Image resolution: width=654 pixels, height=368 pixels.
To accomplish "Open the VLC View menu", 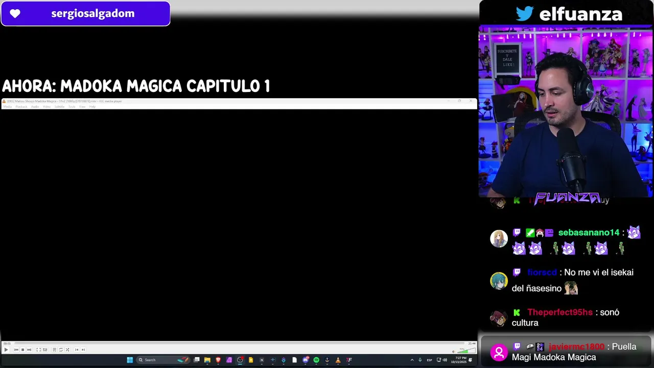I will [82, 106].
